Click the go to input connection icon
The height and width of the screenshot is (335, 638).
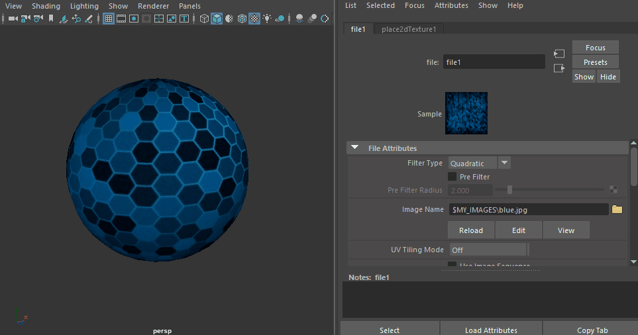(x=559, y=54)
